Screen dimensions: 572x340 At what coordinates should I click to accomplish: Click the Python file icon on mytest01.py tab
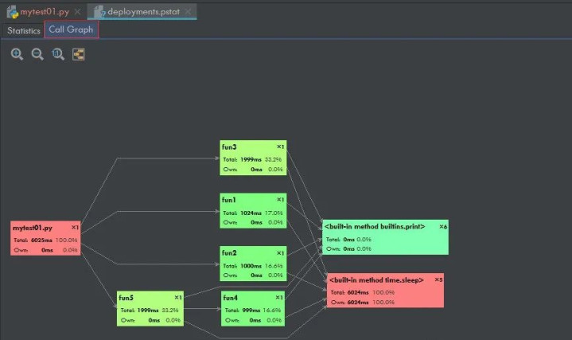[13, 12]
